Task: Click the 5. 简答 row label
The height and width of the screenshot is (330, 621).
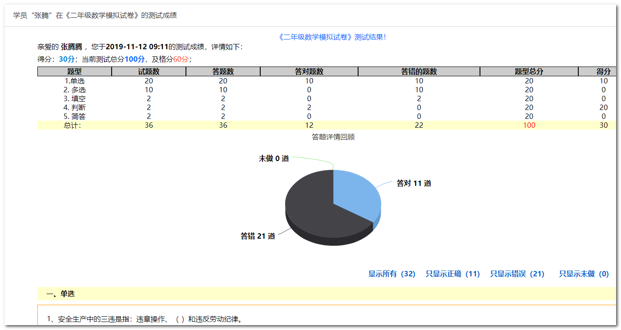Action: (x=74, y=116)
